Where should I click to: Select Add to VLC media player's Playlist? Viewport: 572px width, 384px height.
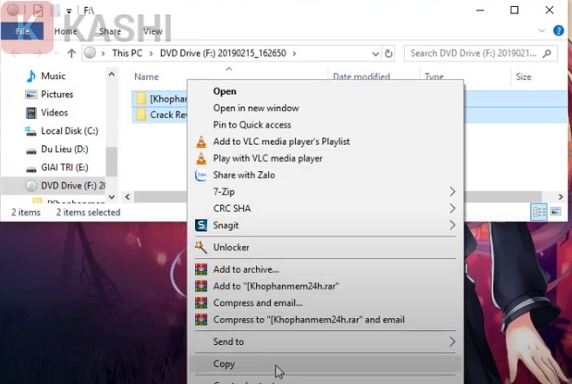point(281,142)
